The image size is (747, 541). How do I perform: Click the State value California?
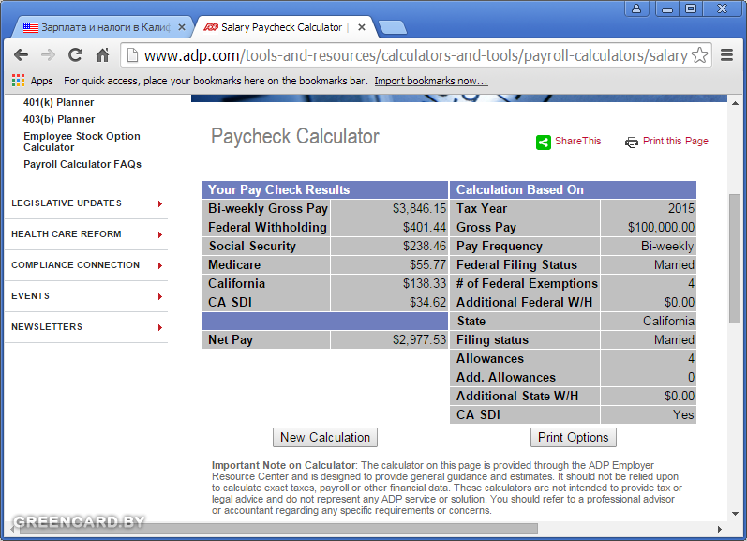668,321
